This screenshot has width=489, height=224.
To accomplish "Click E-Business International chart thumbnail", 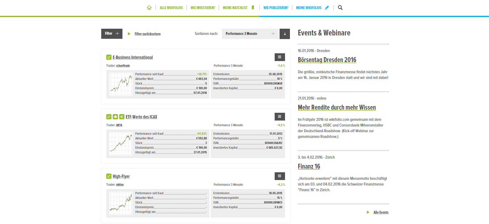I will pos(121,84).
